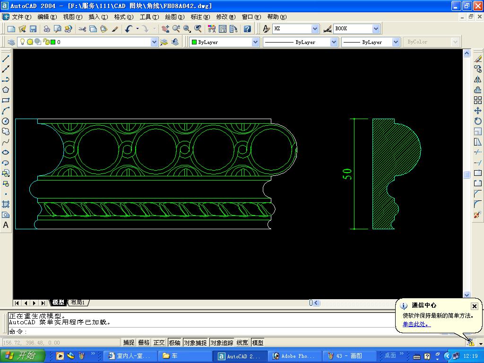Viewport: 484px width, 363px height.
Task: Click the Undo arrow icon
Action: pyautogui.click(x=129, y=29)
